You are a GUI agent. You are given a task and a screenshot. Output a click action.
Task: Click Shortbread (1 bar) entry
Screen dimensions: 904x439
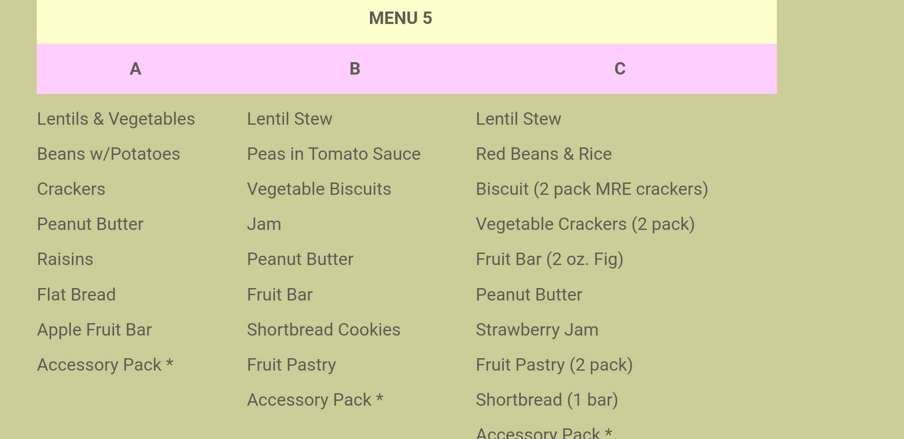547,400
